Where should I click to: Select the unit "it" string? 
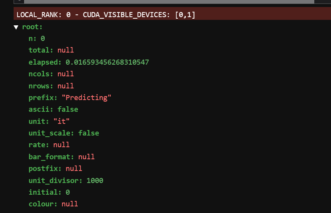[x=61, y=121]
